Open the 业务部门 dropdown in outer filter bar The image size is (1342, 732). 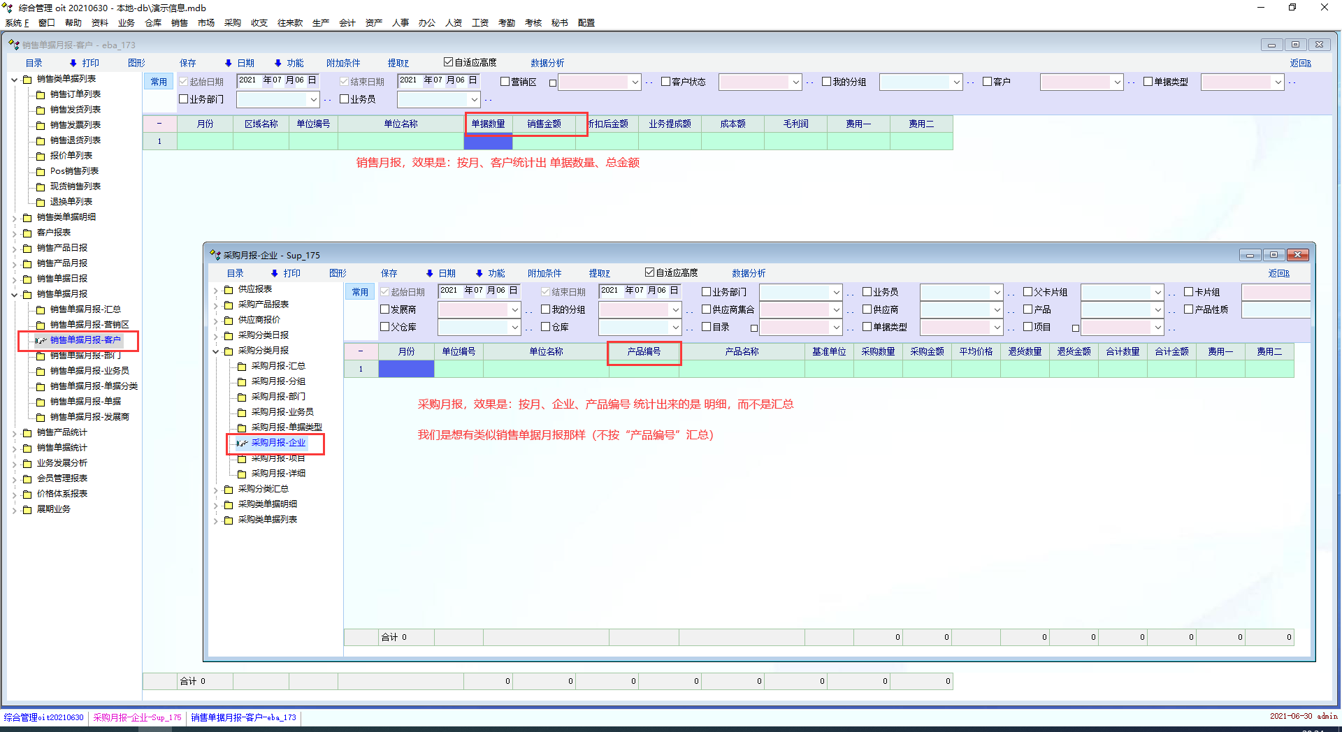click(x=313, y=100)
